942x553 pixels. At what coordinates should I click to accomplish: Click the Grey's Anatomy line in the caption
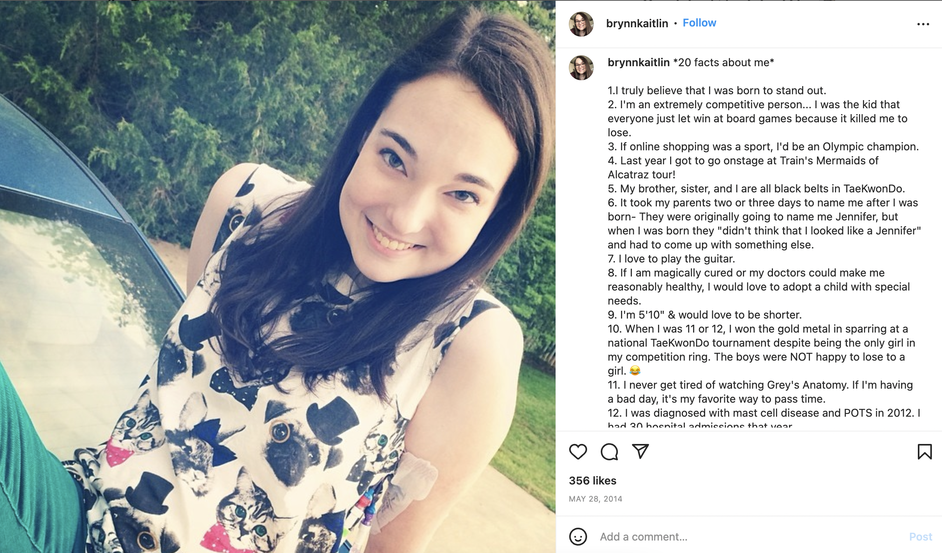coord(760,385)
